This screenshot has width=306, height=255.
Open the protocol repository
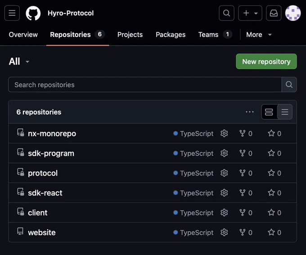click(x=43, y=173)
